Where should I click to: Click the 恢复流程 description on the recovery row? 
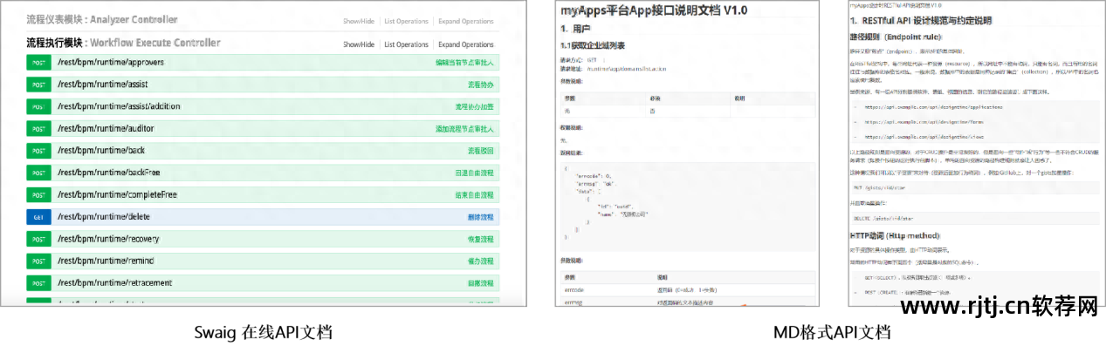click(x=480, y=239)
